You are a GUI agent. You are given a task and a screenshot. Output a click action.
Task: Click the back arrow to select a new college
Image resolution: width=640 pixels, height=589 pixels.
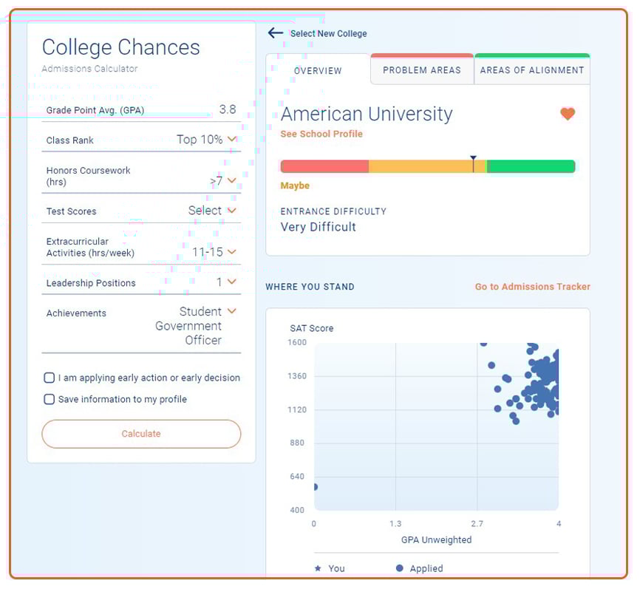pos(275,33)
